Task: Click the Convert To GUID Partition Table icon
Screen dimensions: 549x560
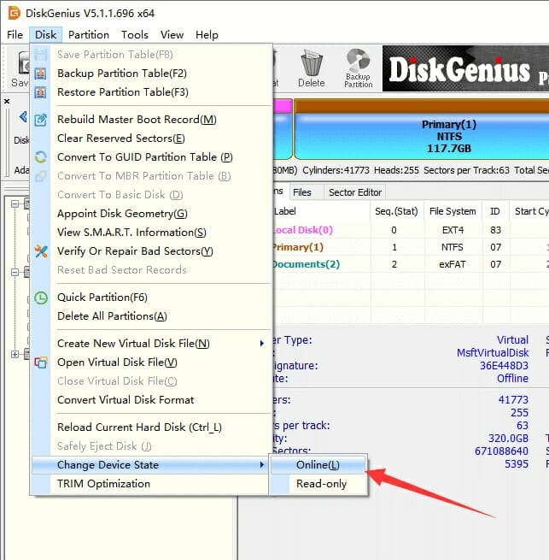Action: click(41, 157)
